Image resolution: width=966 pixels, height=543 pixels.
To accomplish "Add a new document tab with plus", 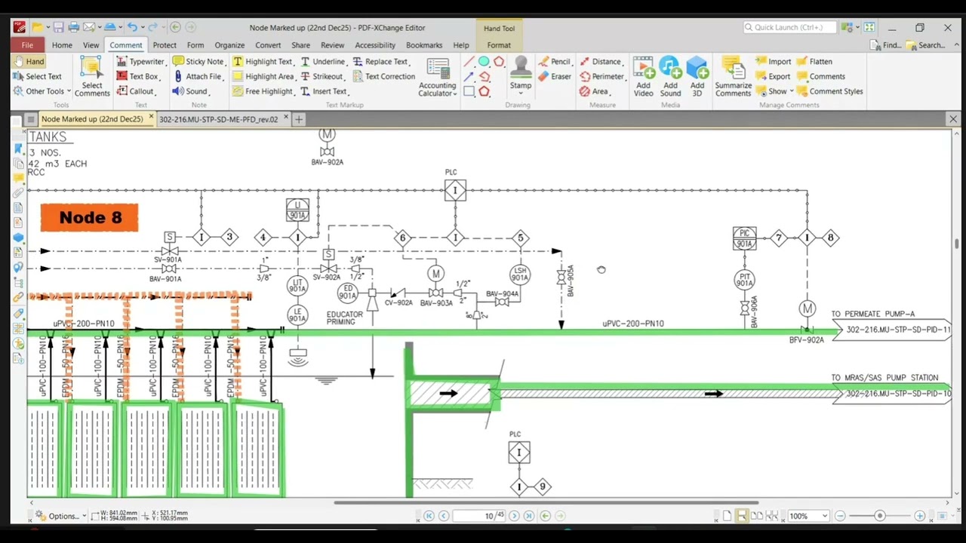I will click(299, 119).
